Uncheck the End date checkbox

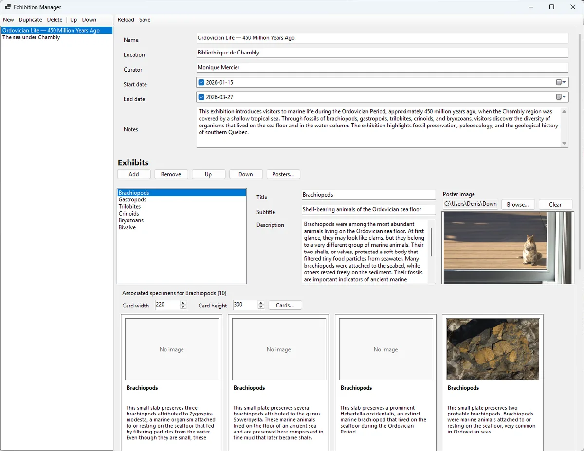tap(201, 97)
